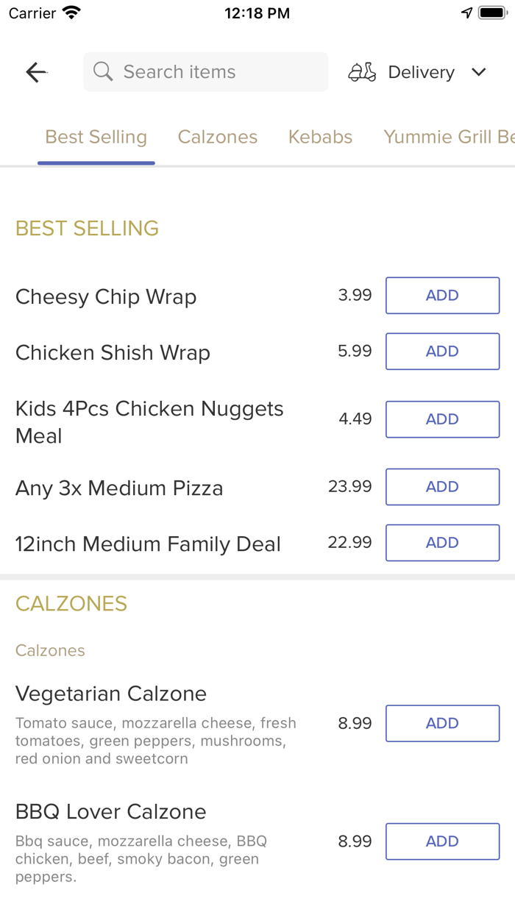Add Kids 4Pcs Chicken Nuggets Meal
This screenshot has width=515, height=915.
pyautogui.click(x=442, y=419)
